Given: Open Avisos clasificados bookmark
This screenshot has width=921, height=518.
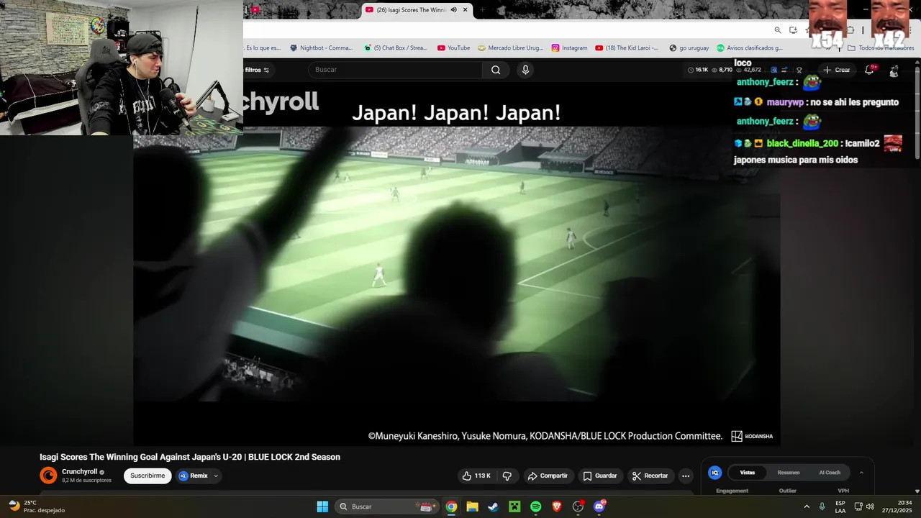Looking at the screenshot, I should (750, 48).
